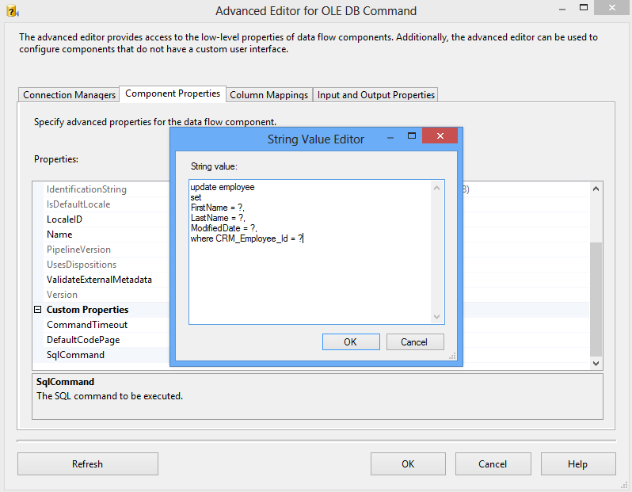Viewport: 632px width, 492px height.
Task: Click the properties list scrollbar thumb
Action: click(x=596, y=299)
